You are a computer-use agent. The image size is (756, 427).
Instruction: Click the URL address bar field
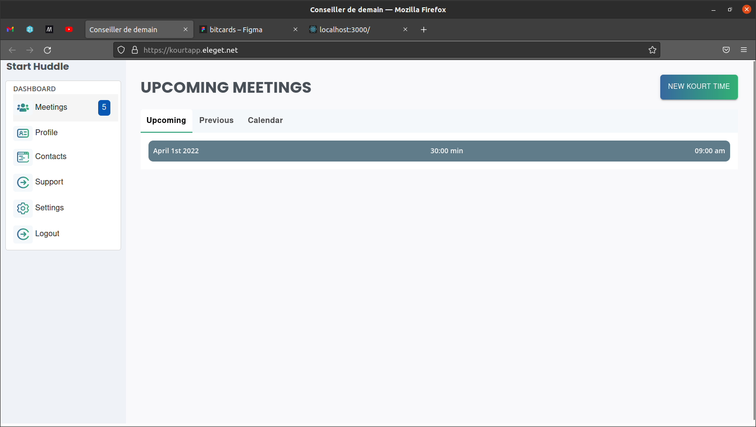pos(391,50)
